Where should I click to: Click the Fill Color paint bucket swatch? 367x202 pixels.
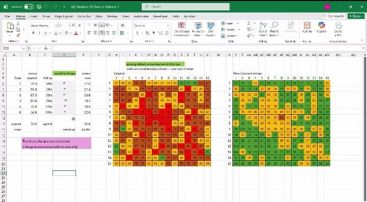point(67,33)
